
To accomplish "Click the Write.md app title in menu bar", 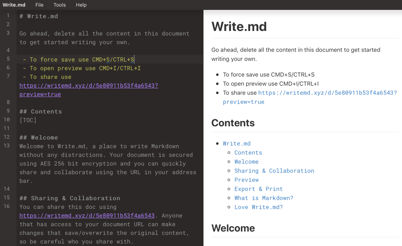I will tap(14, 5).
